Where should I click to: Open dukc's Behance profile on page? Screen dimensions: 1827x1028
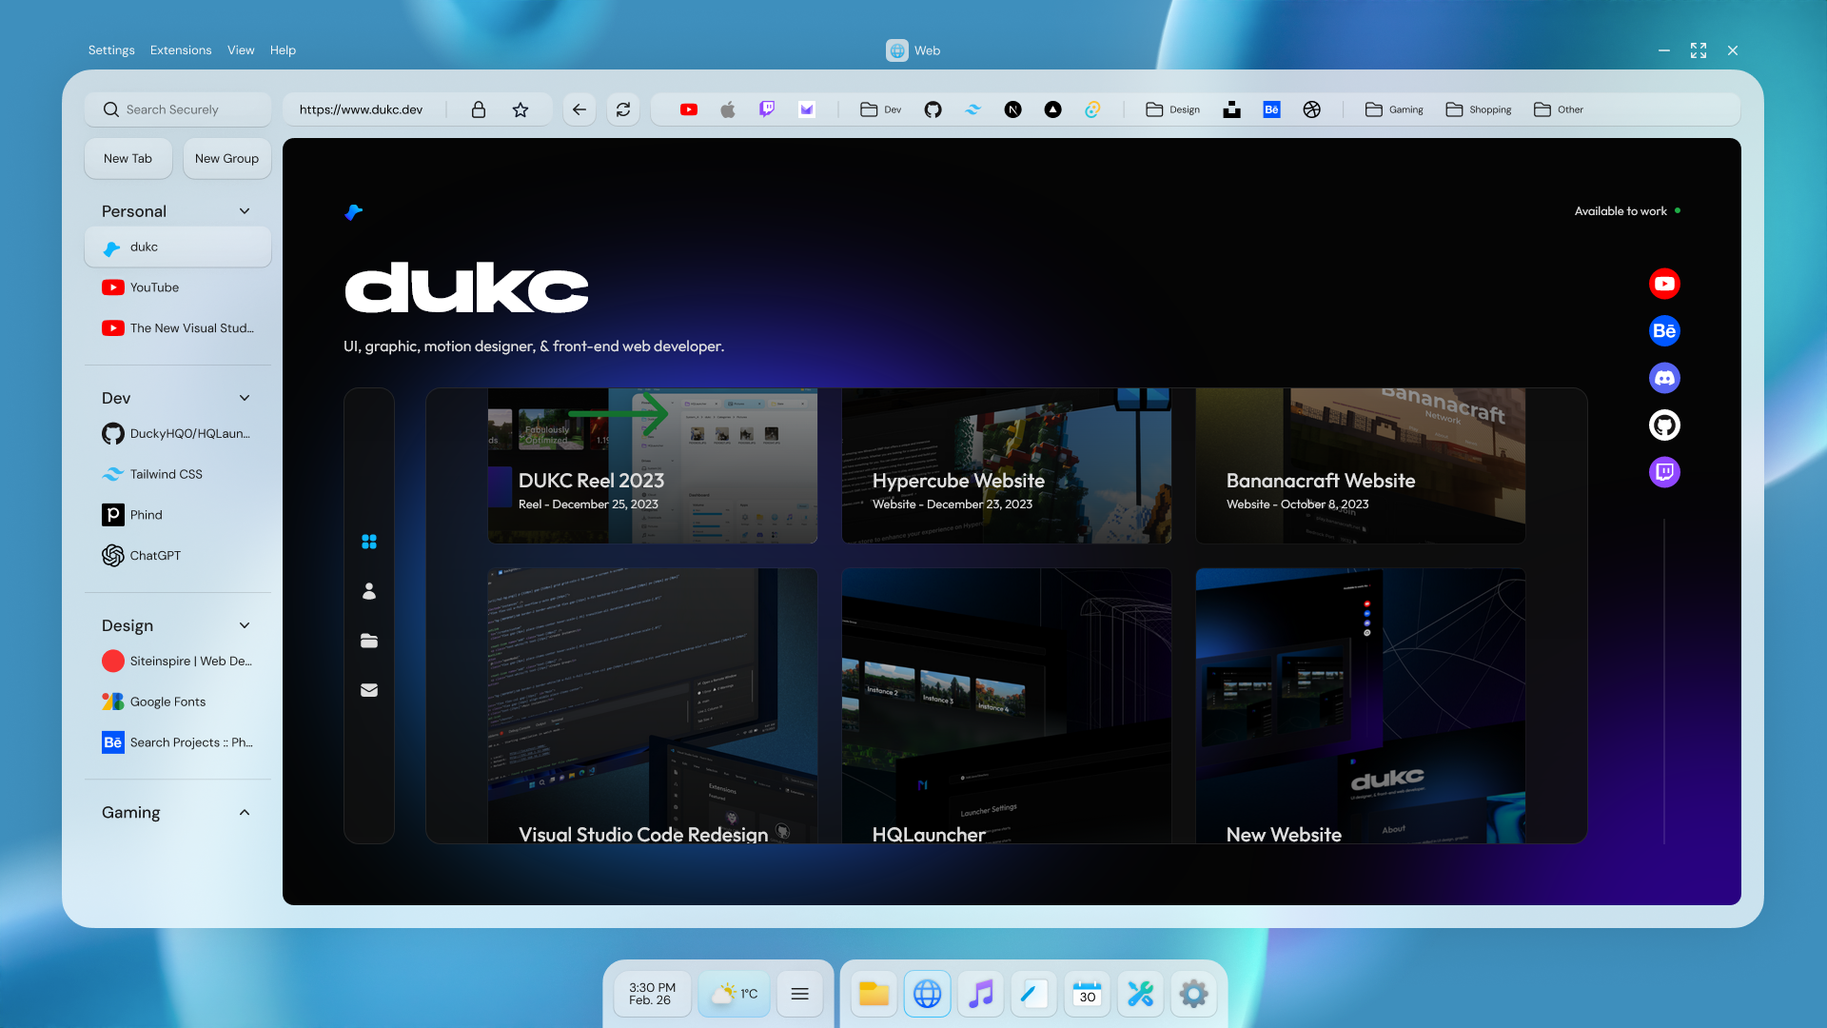pos(1664,330)
